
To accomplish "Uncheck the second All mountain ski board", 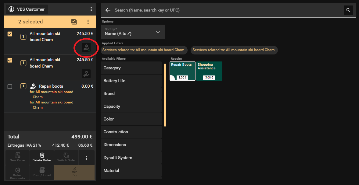I will click(x=10, y=60).
